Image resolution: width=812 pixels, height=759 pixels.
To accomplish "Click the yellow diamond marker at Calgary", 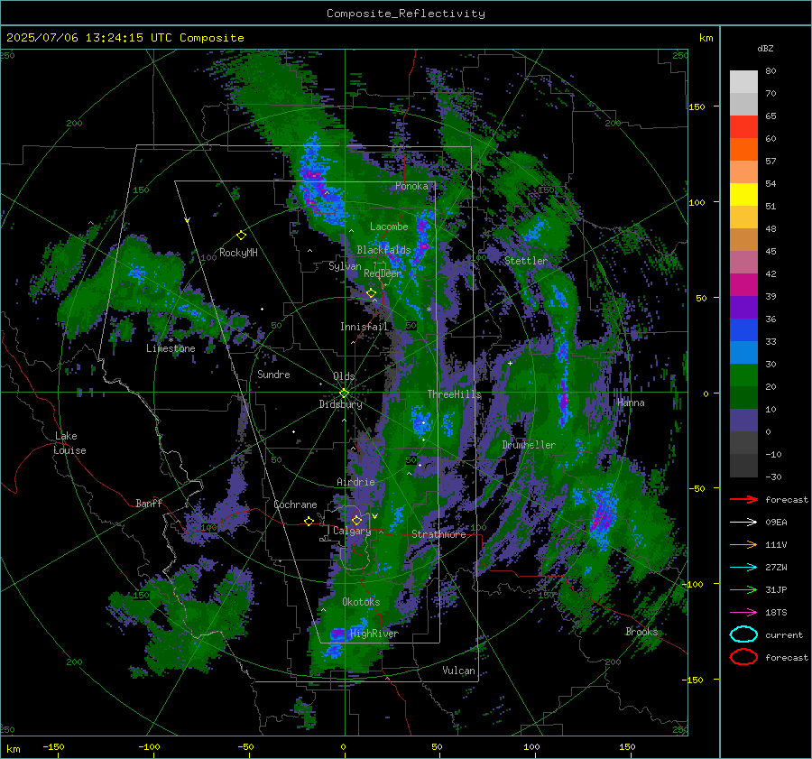I will tap(356, 520).
